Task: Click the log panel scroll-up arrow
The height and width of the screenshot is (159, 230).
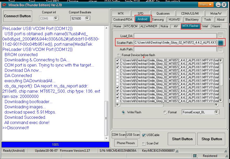Action: [106, 28]
